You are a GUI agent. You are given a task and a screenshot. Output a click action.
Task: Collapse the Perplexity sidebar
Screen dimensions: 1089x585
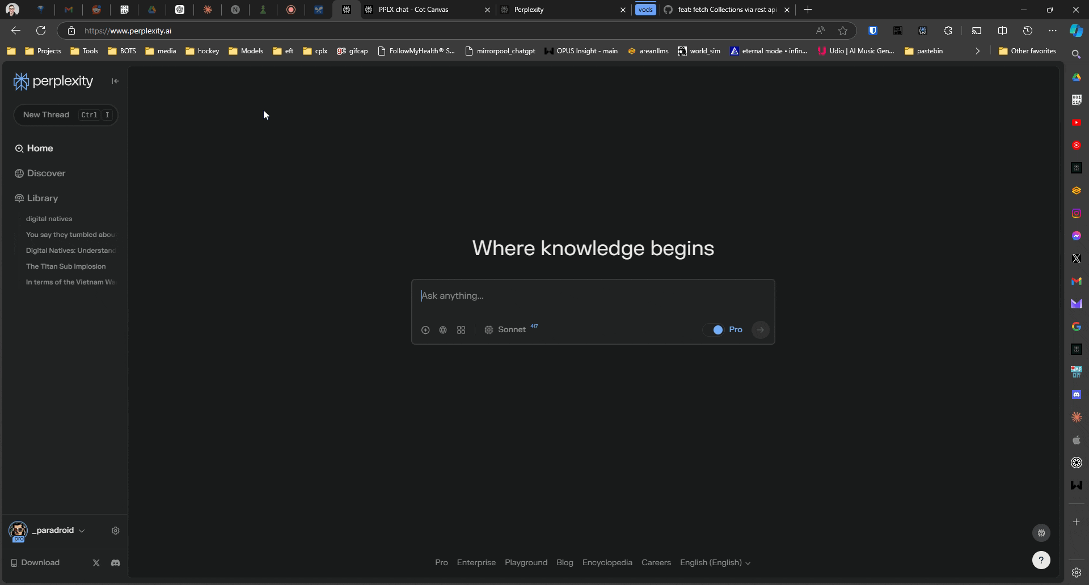point(115,81)
